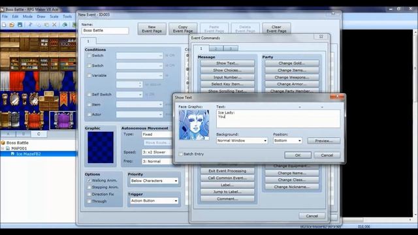Click the New Event Page button
This screenshot has width=418, height=235.
pos(152,29)
